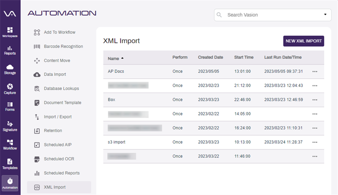Click the NEW XML IMPORT button
The height and width of the screenshot is (195, 338).
click(303, 41)
